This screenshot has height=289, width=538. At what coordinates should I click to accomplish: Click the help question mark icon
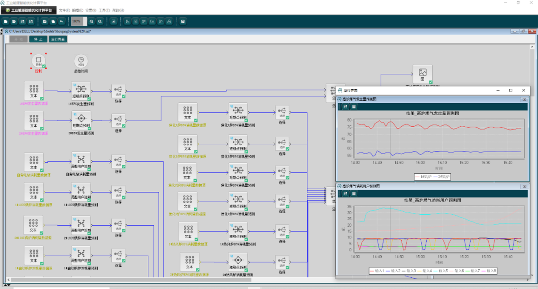[x=183, y=22]
